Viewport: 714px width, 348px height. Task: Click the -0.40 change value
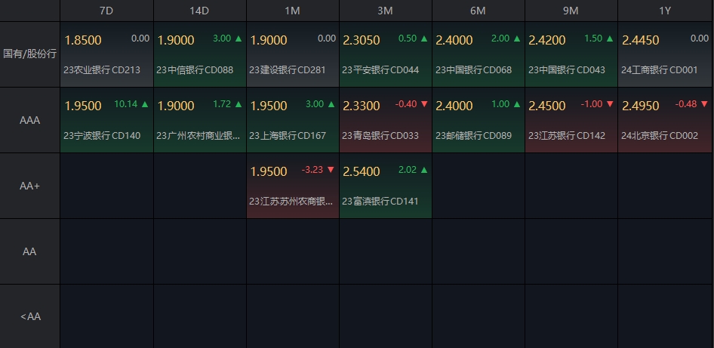pyautogui.click(x=406, y=104)
